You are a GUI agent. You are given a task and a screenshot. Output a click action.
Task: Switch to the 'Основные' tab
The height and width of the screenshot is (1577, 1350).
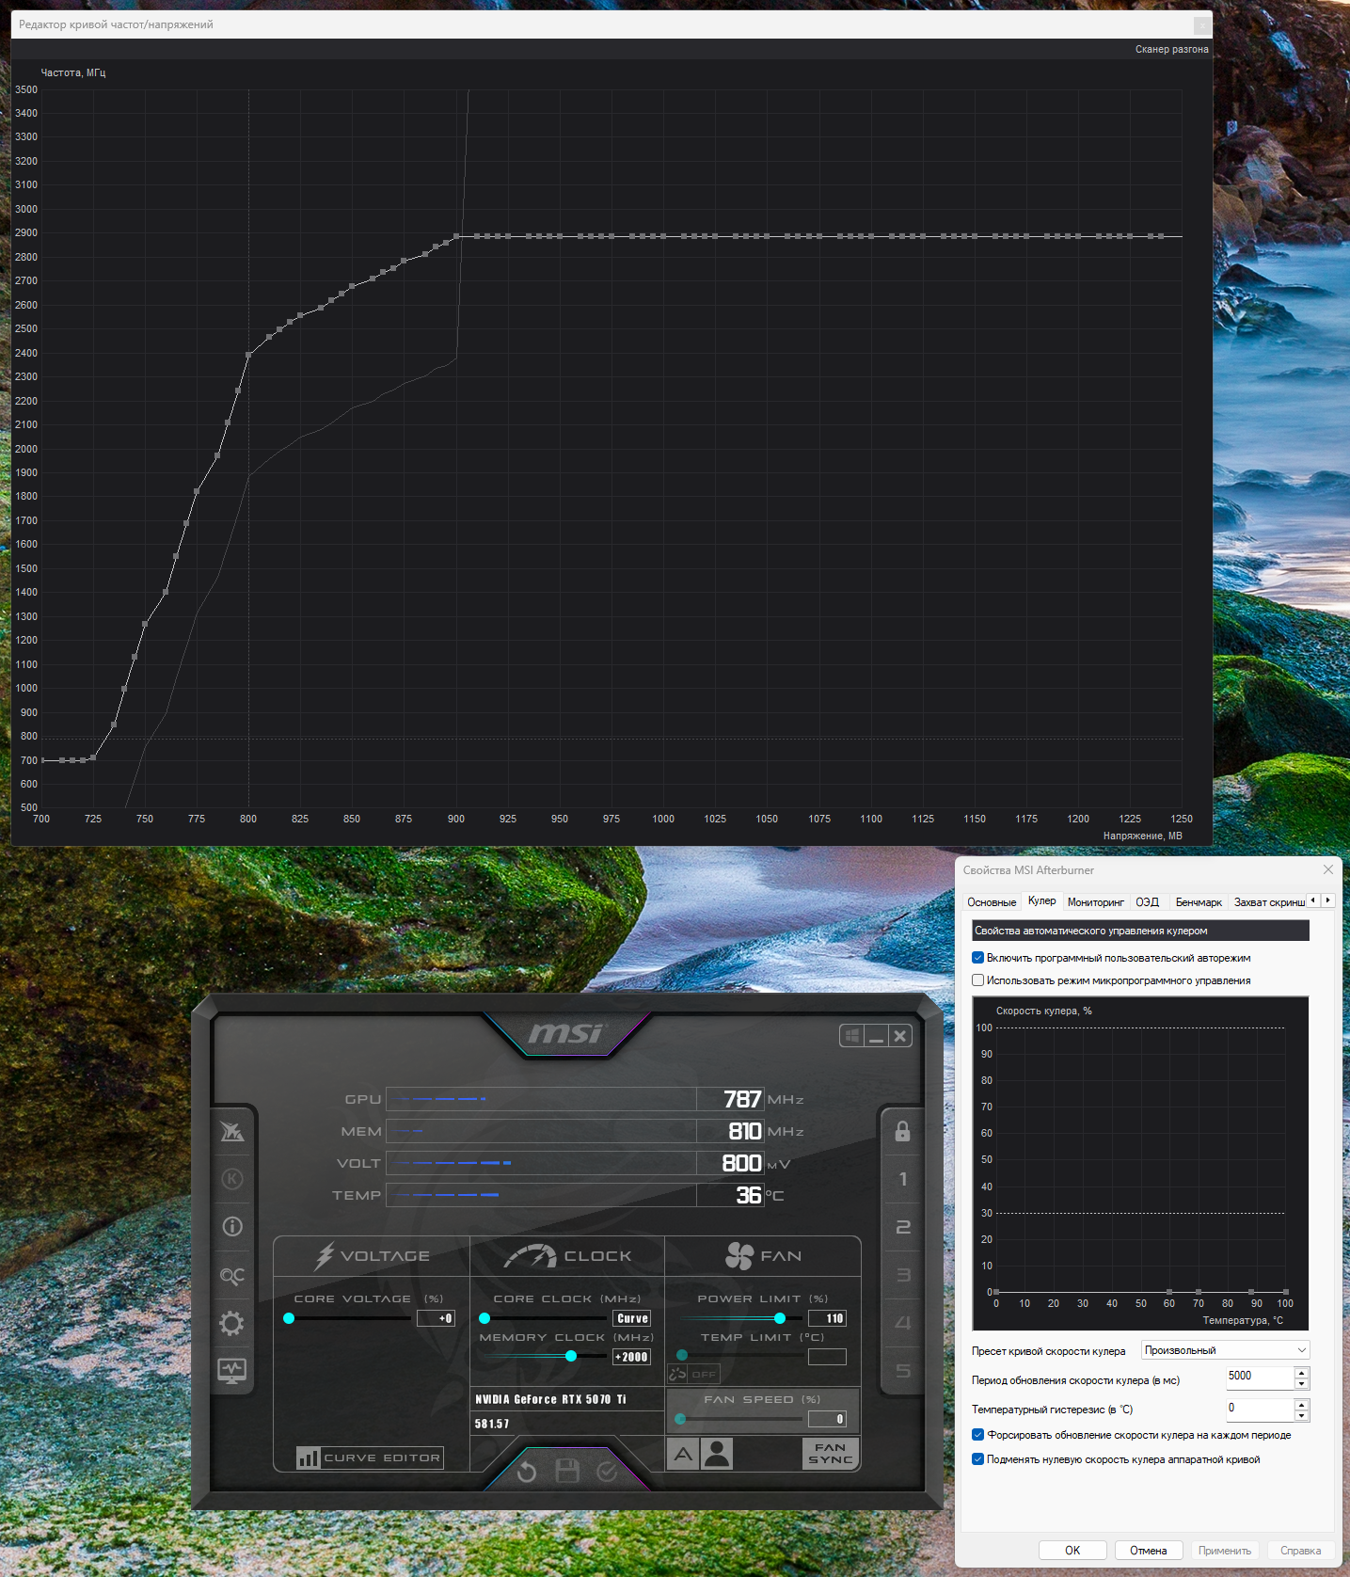(x=992, y=902)
